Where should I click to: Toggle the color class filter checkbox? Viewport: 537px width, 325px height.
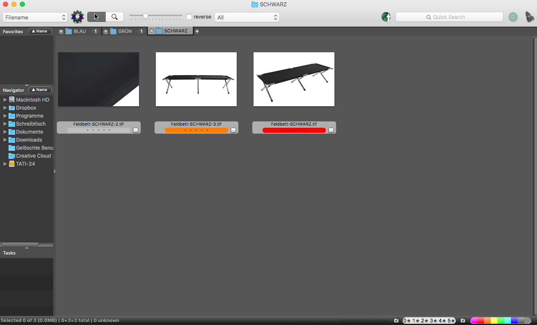pyautogui.click(x=463, y=321)
